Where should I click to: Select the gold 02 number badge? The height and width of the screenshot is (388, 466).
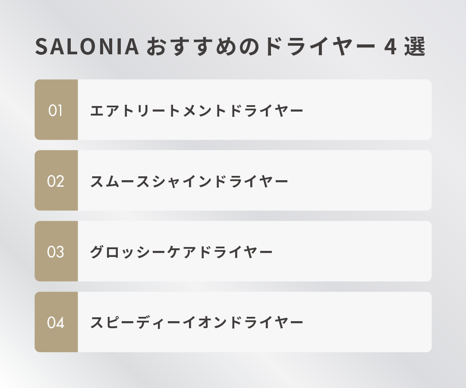tap(56, 181)
